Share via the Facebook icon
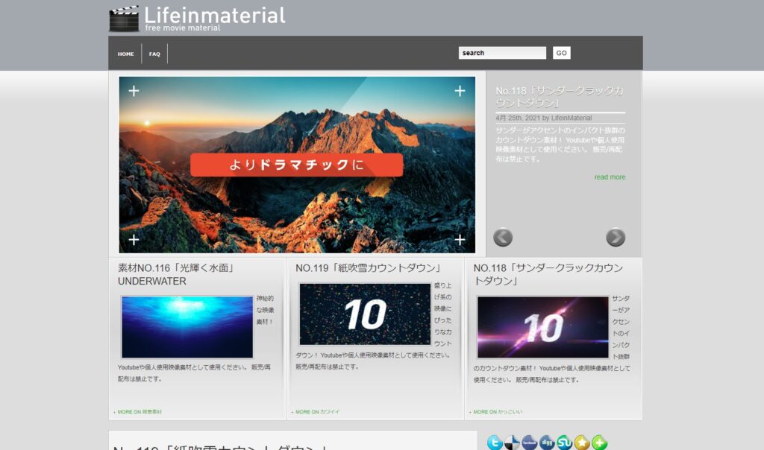764x450 pixels. pyautogui.click(x=530, y=443)
